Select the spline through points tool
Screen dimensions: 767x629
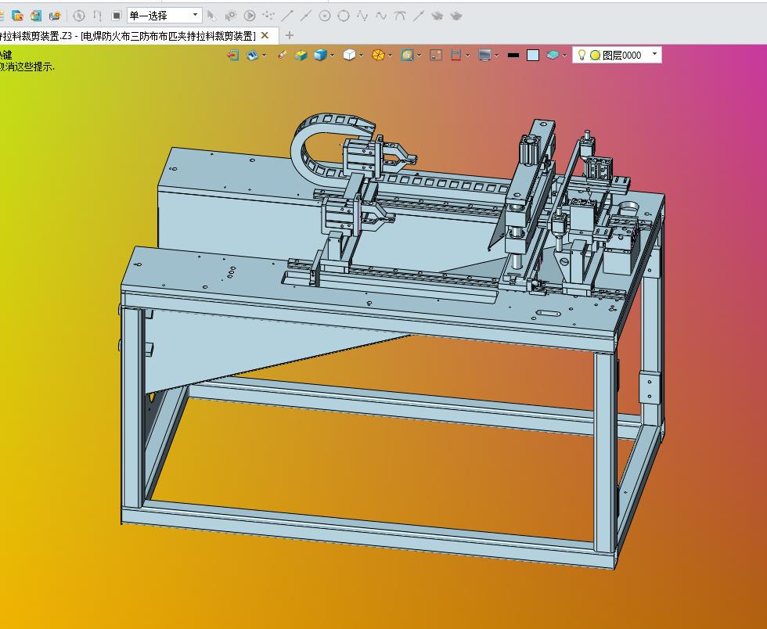[x=362, y=16]
